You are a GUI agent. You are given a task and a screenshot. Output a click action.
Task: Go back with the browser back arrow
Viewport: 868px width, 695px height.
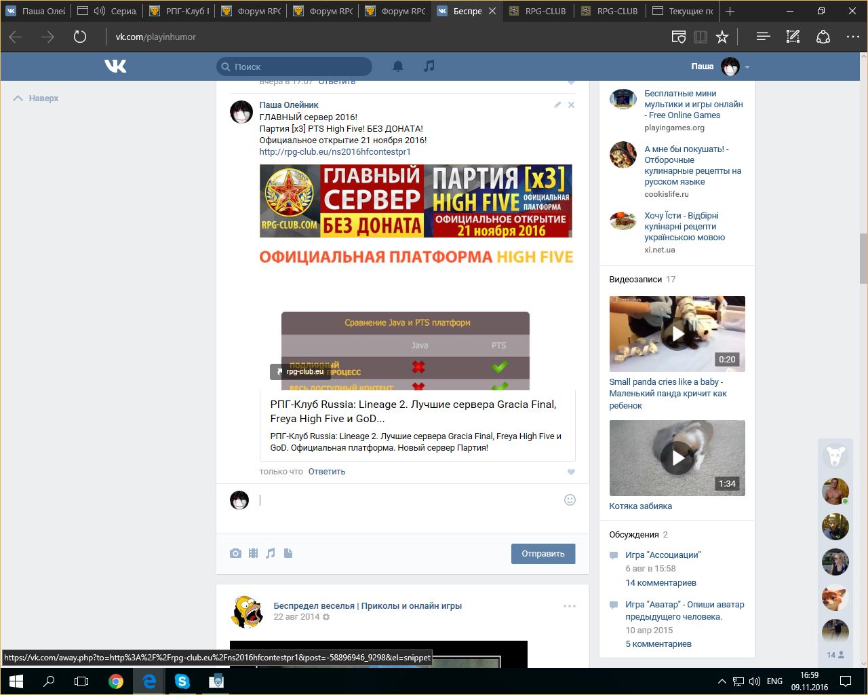pos(16,37)
